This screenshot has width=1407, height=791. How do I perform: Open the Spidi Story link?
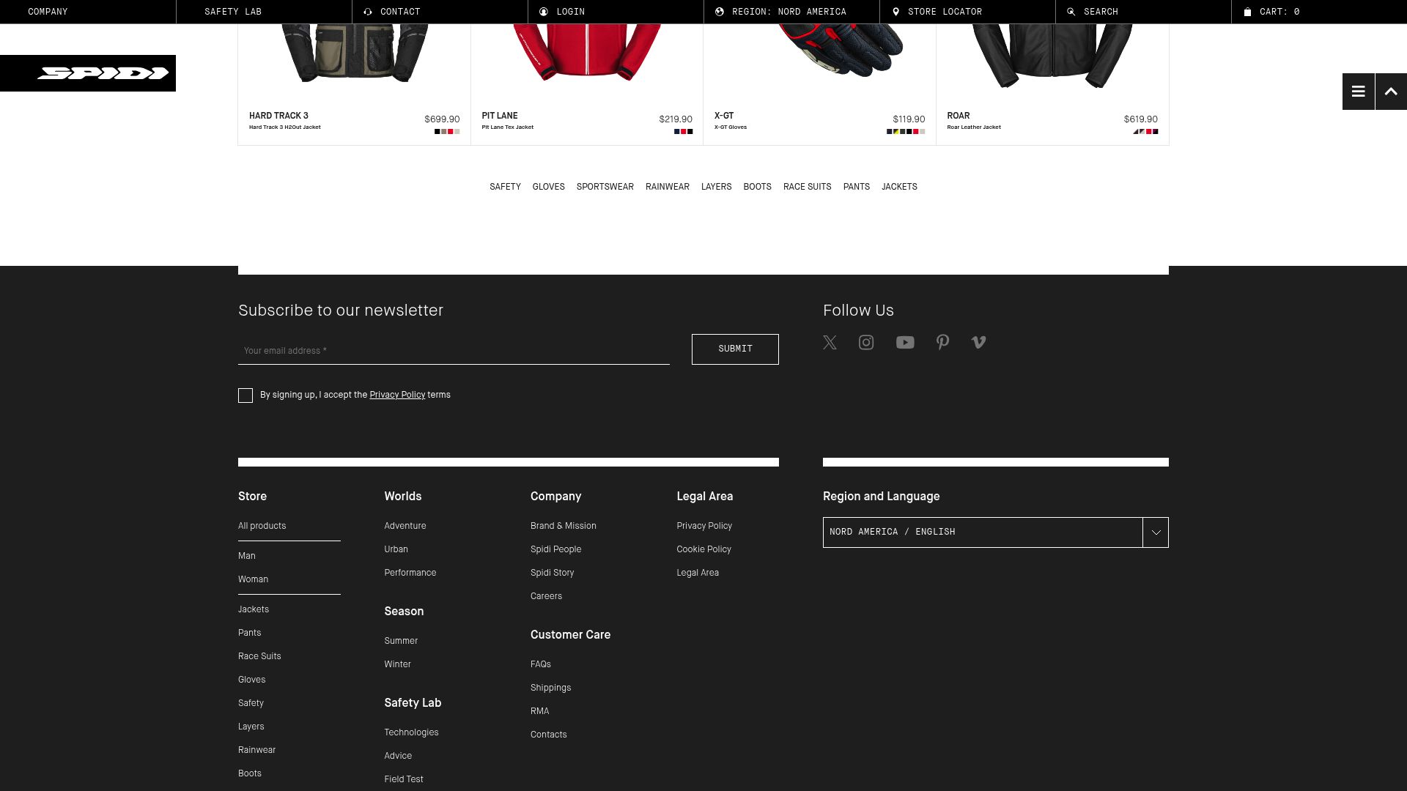(552, 573)
